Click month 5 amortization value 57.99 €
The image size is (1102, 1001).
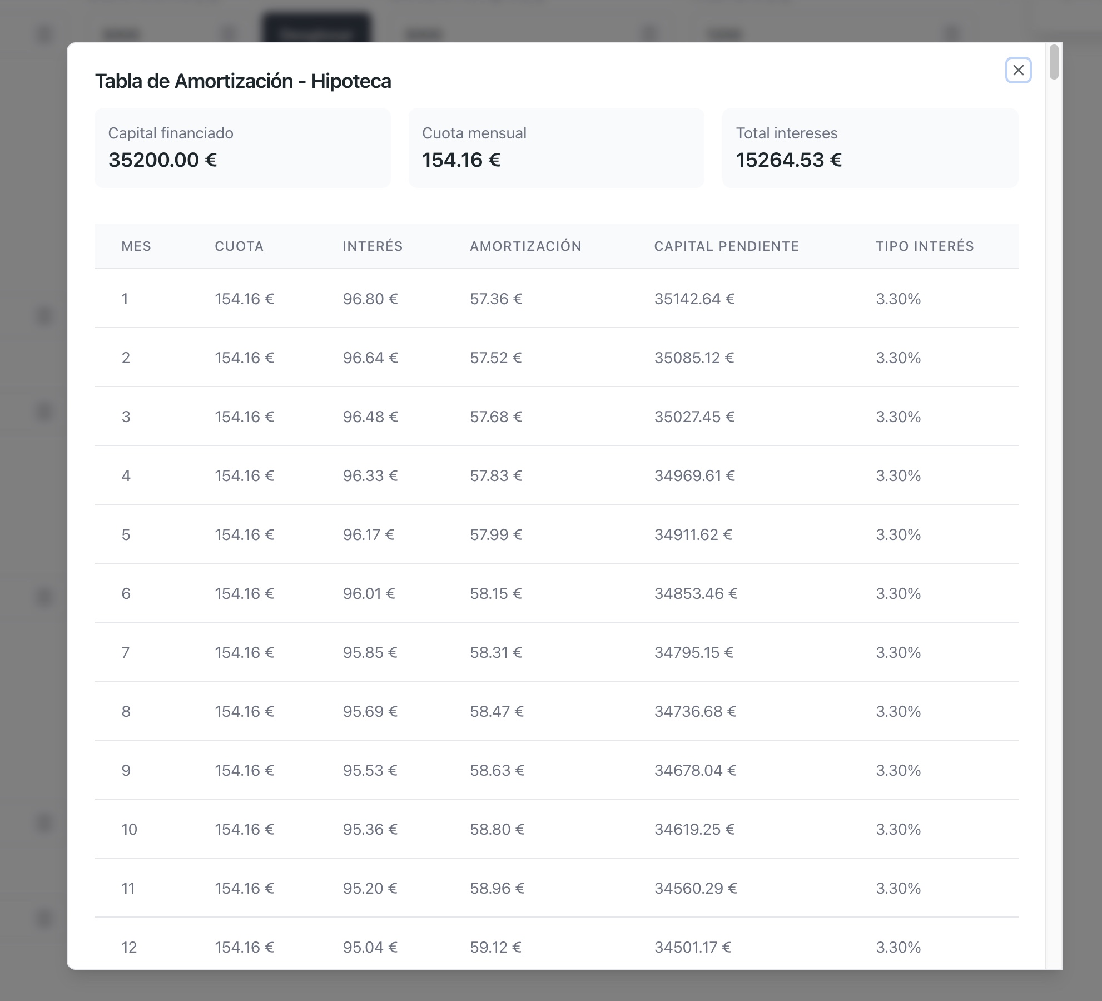496,535
